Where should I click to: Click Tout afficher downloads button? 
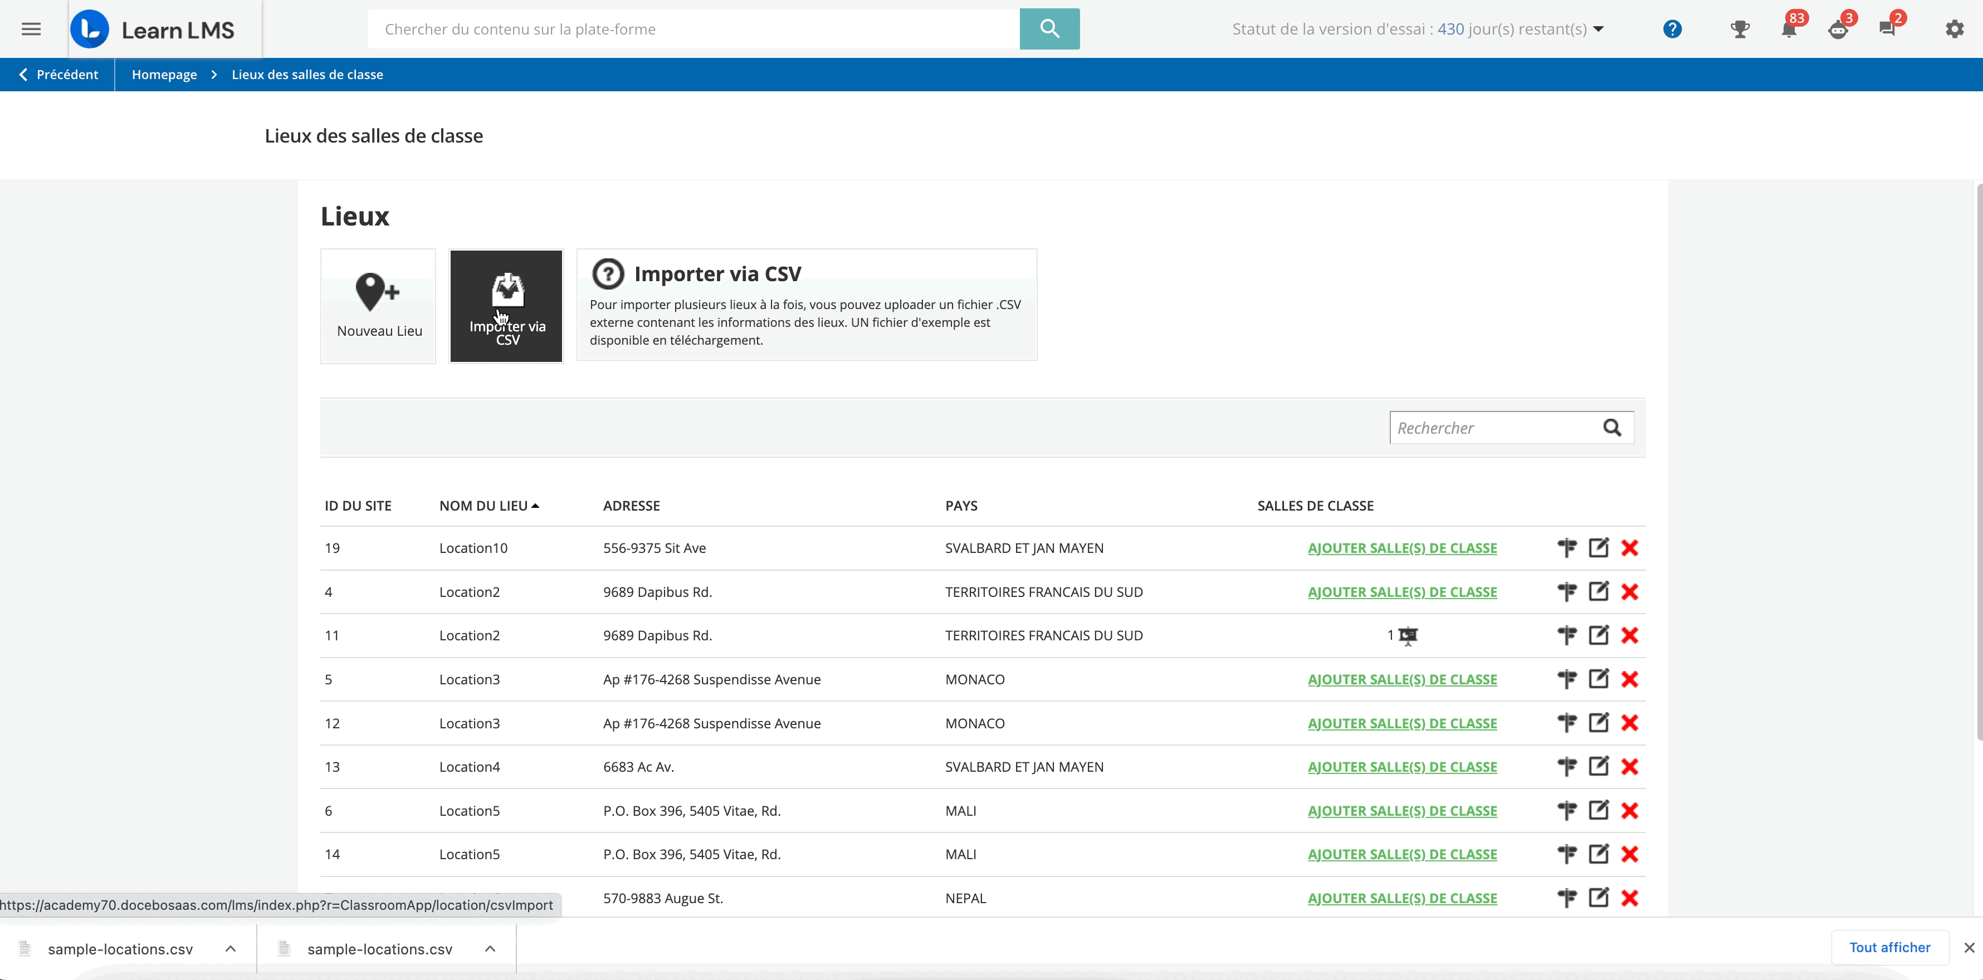point(1889,948)
